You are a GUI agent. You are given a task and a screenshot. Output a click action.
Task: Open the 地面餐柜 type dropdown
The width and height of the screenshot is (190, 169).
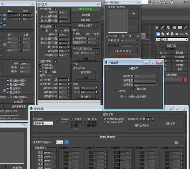[43, 123]
